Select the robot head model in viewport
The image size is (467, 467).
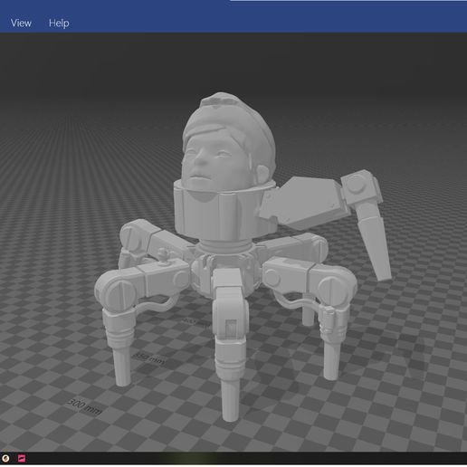(229, 142)
